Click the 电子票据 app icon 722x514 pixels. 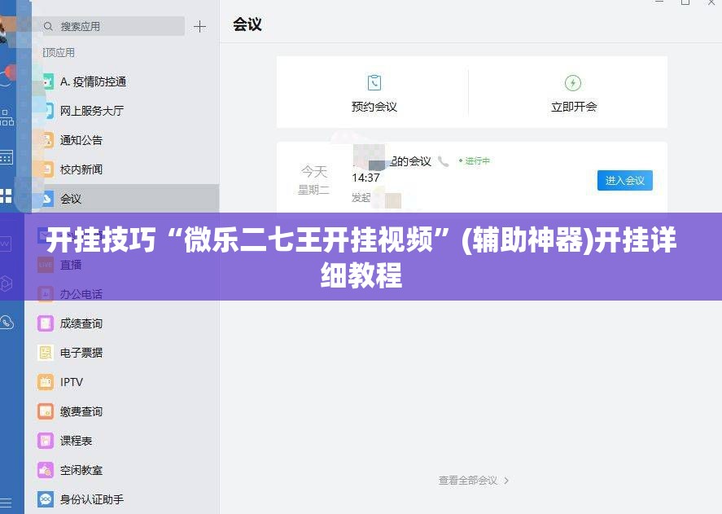pyautogui.click(x=45, y=353)
